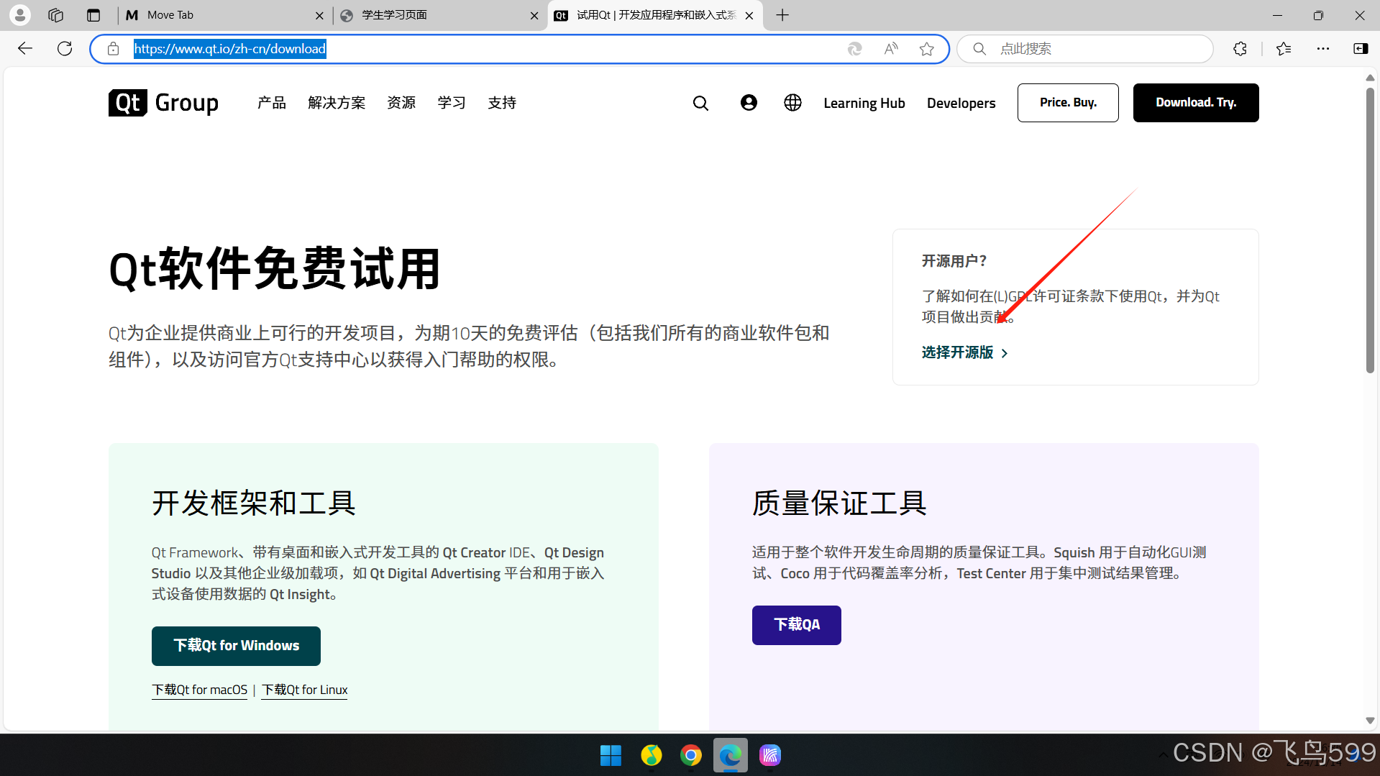Open the language globe selector

pyautogui.click(x=792, y=103)
